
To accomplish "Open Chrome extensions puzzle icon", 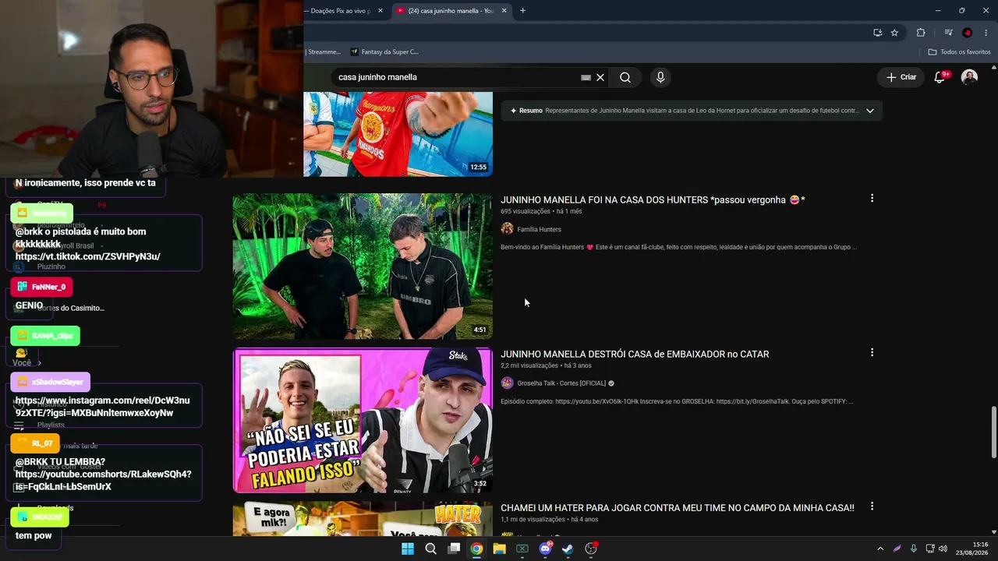I will click(921, 33).
